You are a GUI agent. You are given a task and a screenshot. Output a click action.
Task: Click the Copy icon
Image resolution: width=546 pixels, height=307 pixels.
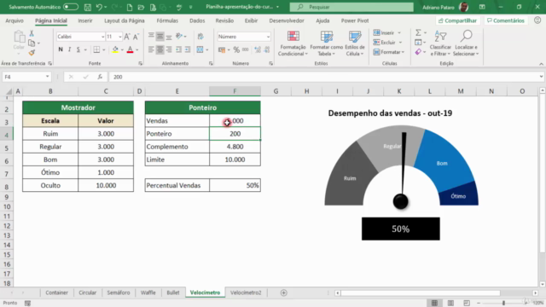tap(32, 43)
